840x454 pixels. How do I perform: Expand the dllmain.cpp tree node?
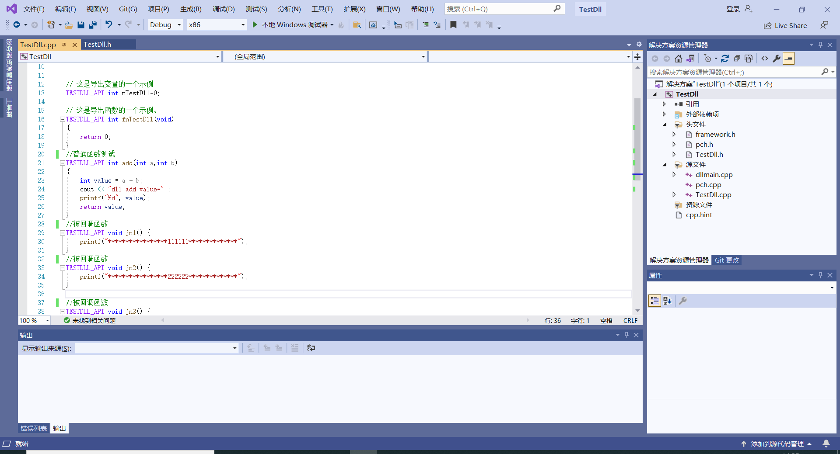point(675,174)
